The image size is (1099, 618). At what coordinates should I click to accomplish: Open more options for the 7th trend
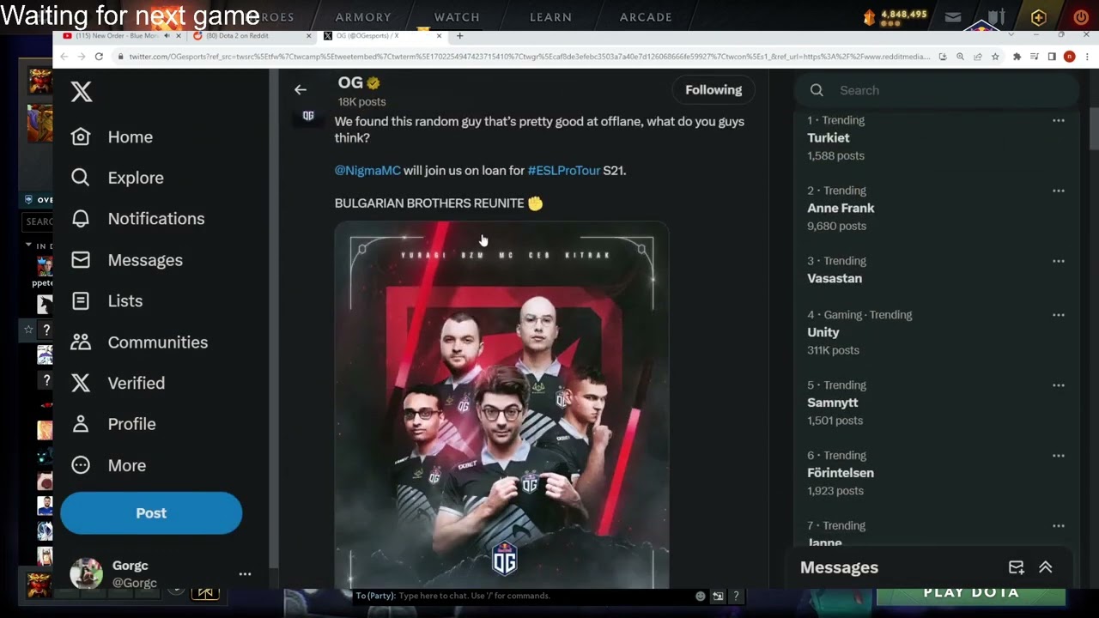pyautogui.click(x=1059, y=526)
